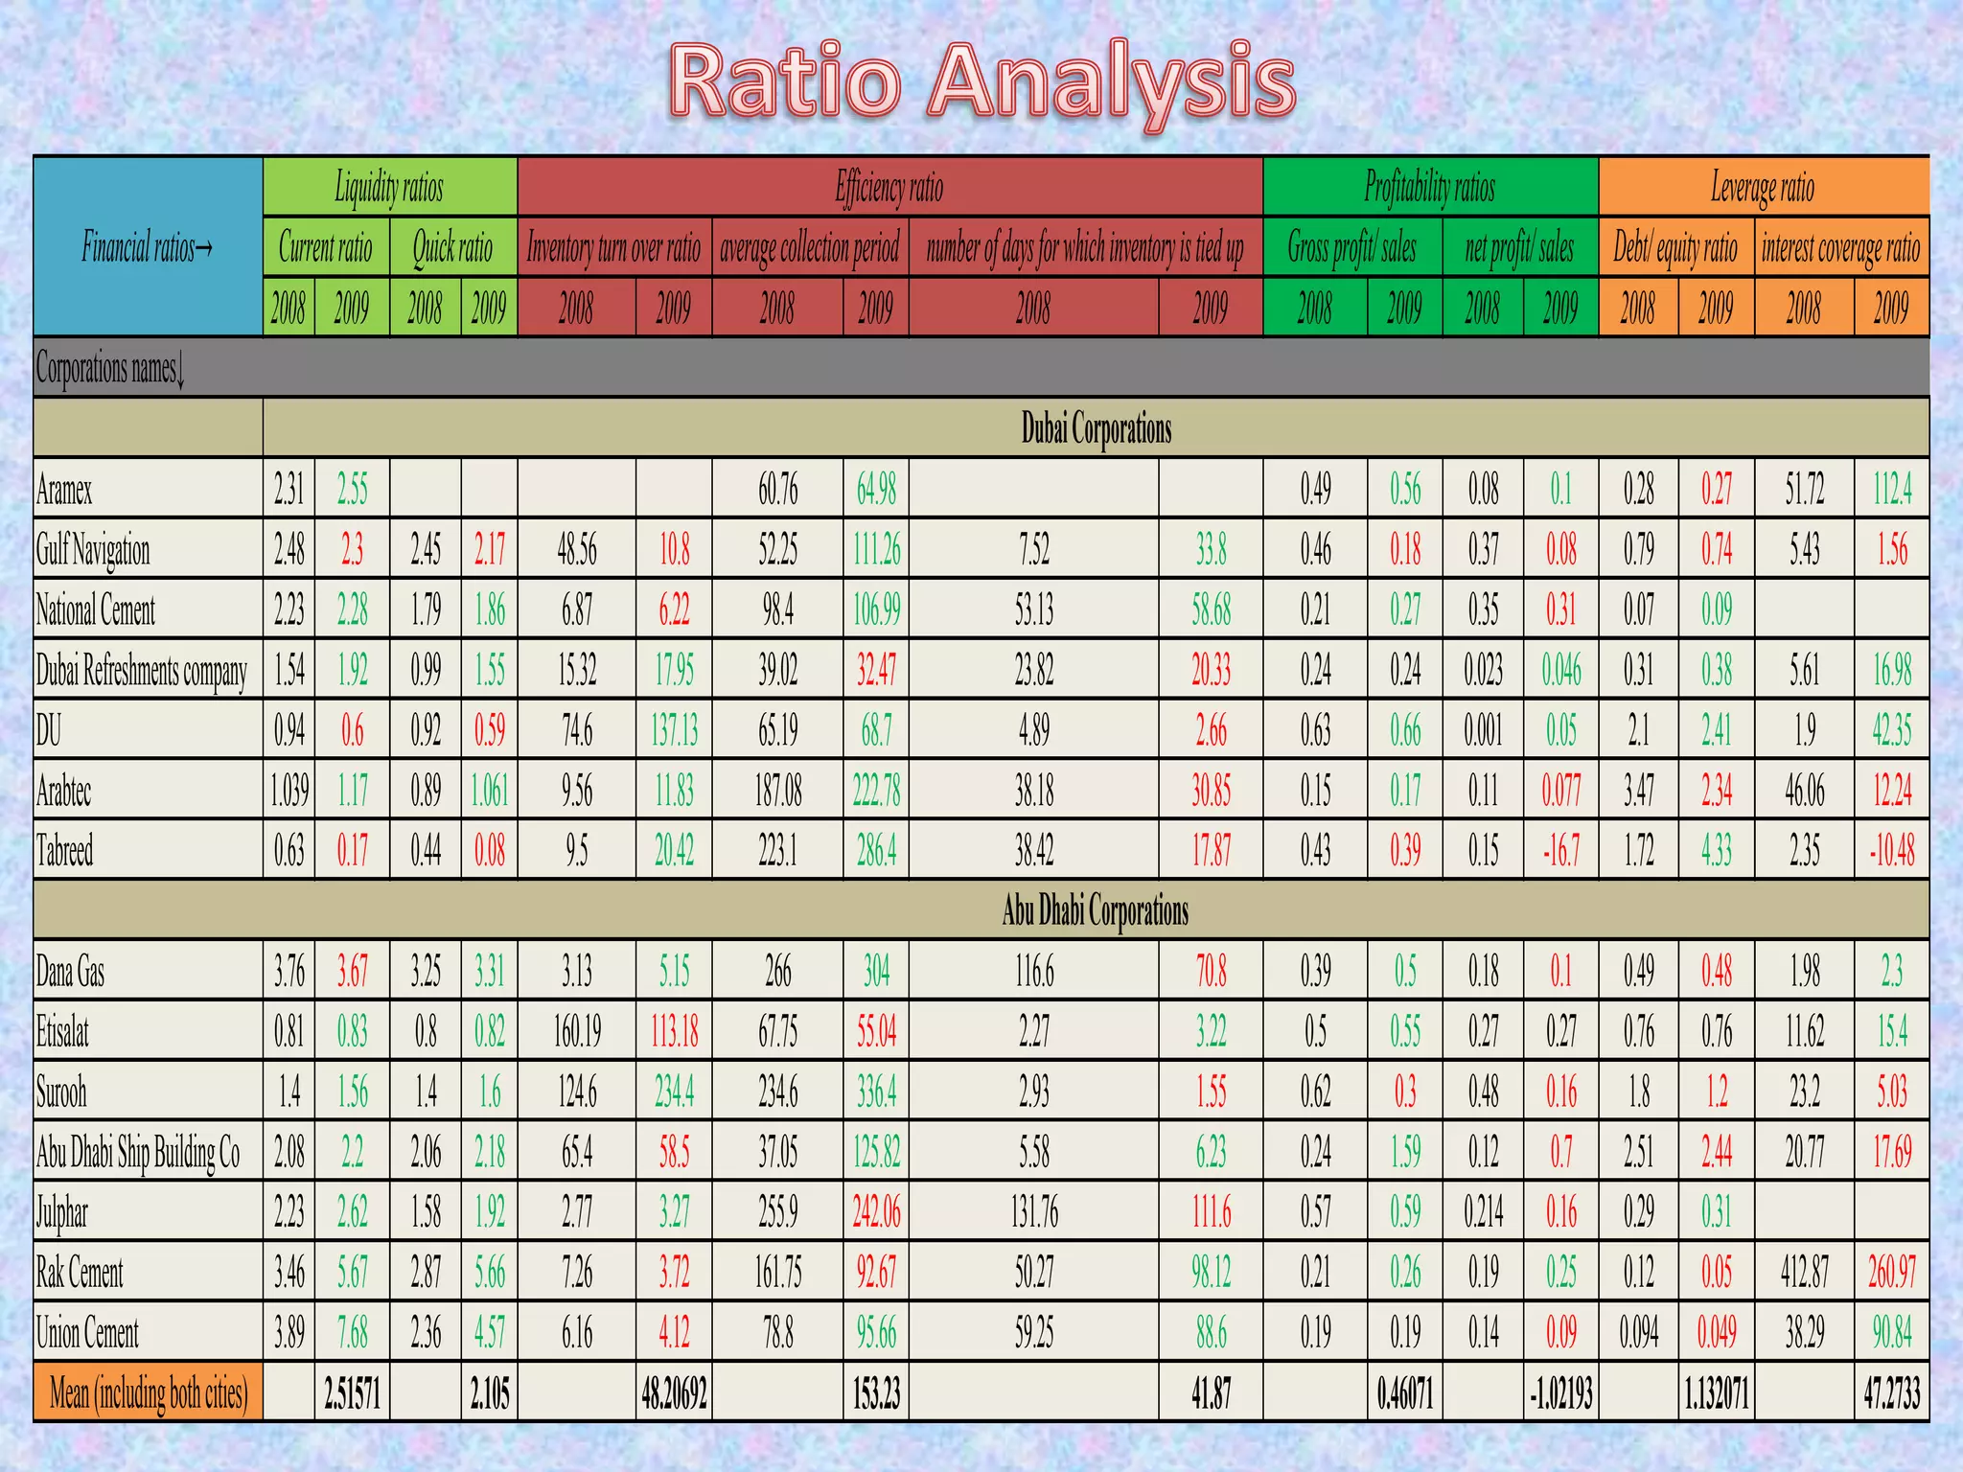Click the 'Efficiency ratio' header
Viewport: 1963px width, 1472px height.
point(889,187)
